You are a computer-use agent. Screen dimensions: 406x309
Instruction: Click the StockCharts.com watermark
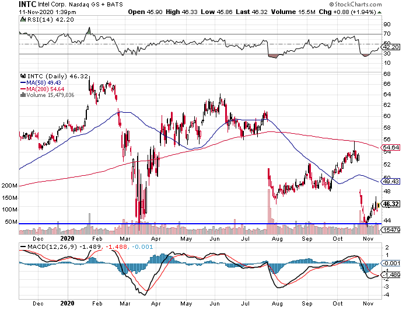(355, 4)
